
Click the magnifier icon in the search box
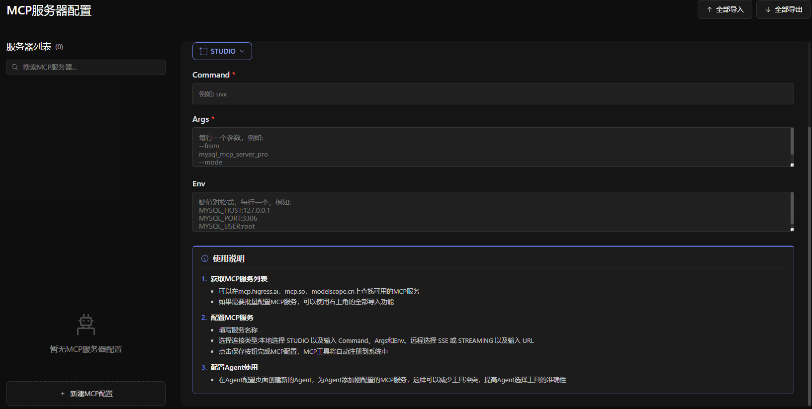pyautogui.click(x=15, y=67)
